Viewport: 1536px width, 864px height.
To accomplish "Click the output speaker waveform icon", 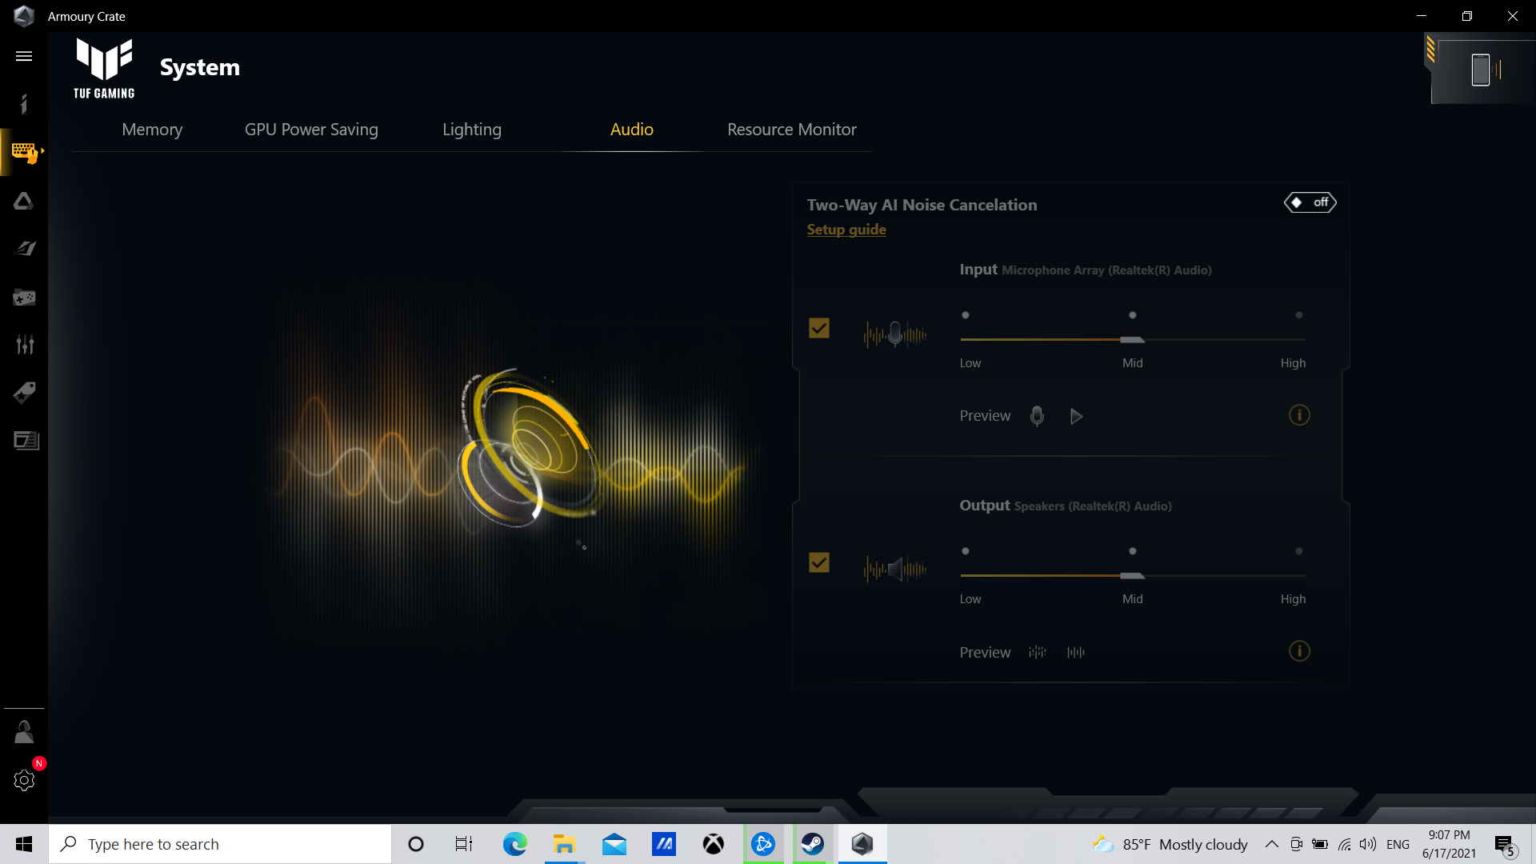I will click(895, 570).
